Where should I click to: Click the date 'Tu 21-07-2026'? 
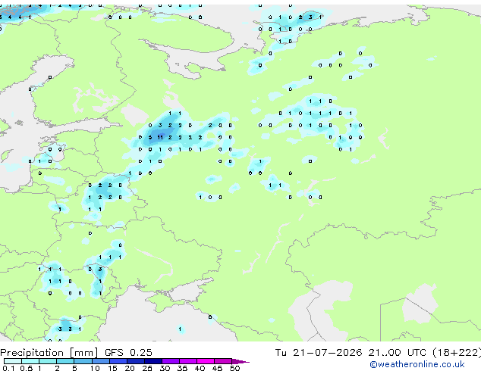pyautogui.click(x=319, y=353)
